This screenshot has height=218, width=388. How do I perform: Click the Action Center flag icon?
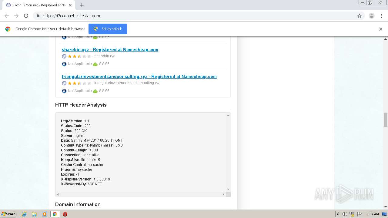[x=360, y=214]
